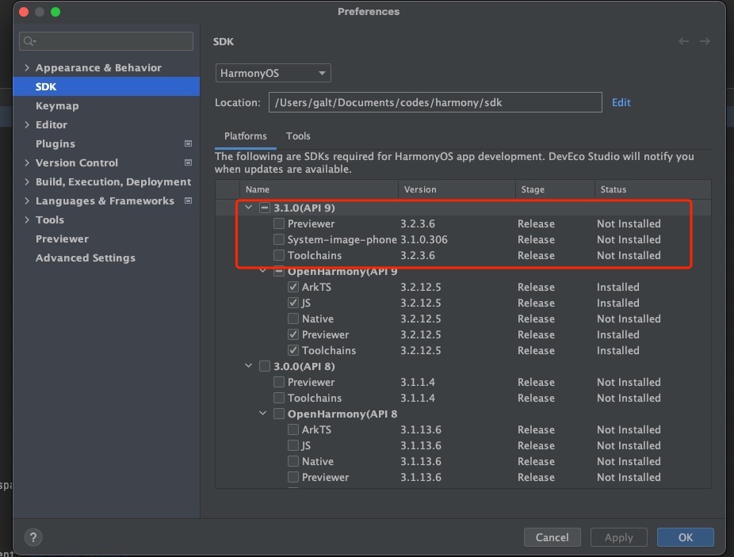The height and width of the screenshot is (557, 734).
Task: Click the Stage column header
Action: (x=555, y=189)
